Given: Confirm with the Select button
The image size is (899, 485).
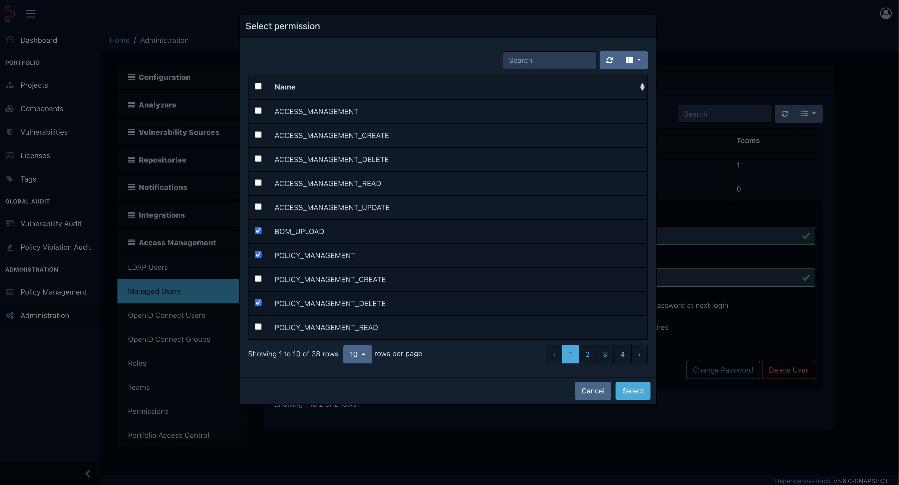Looking at the screenshot, I should pos(633,391).
